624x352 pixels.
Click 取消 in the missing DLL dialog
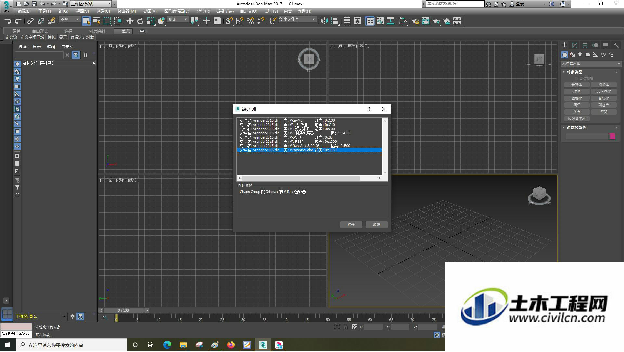[x=377, y=225]
